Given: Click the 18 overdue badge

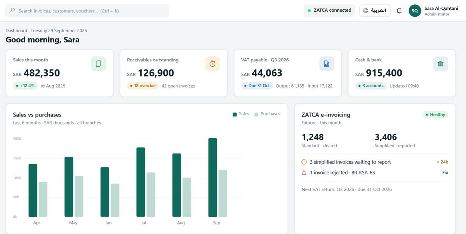Looking at the screenshot, I should click(x=143, y=86).
